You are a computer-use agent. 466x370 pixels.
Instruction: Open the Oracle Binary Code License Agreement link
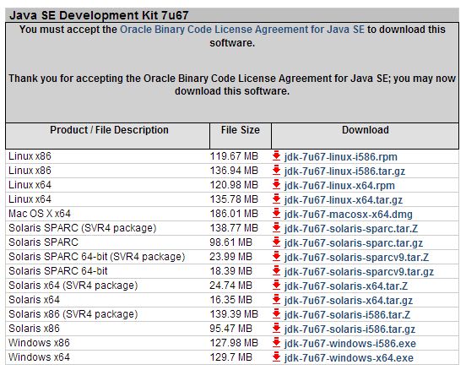pyautogui.click(x=242, y=30)
